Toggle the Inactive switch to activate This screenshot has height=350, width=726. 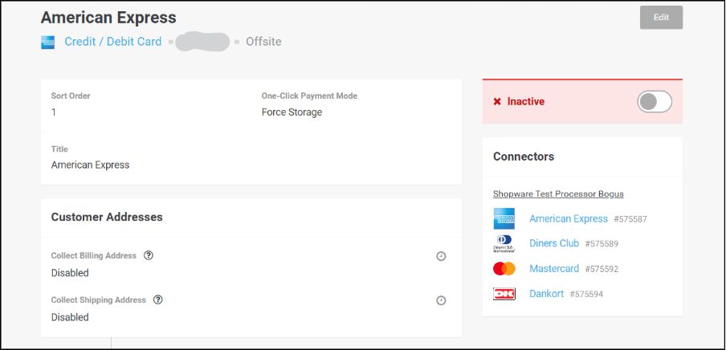click(x=654, y=102)
